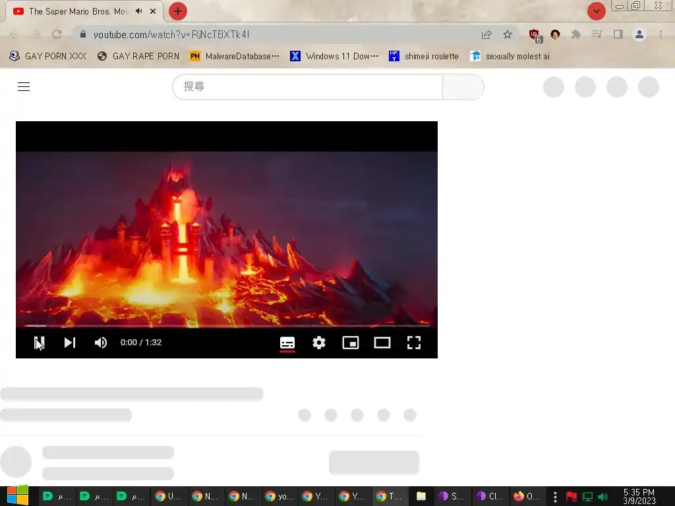The width and height of the screenshot is (675, 506).
Task: Click the 0:00 / 1:32 time display
Action: pos(141,343)
